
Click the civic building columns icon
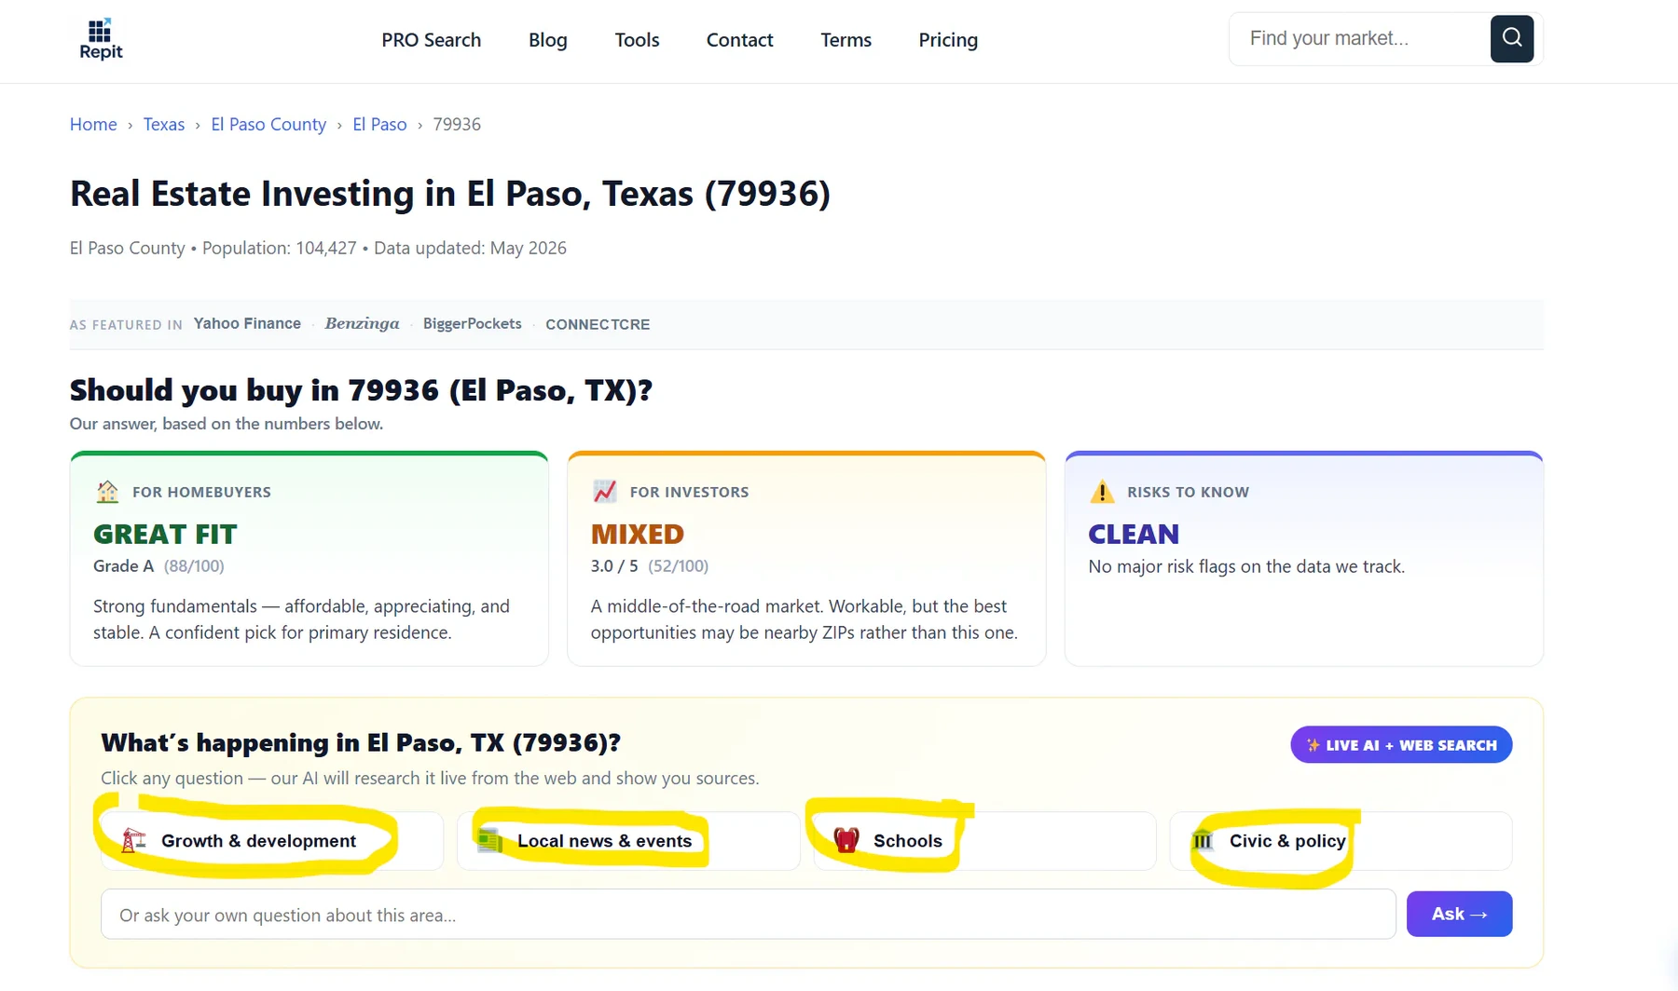pos(1203,841)
